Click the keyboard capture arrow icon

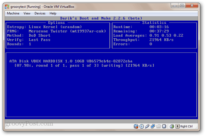(x=177, y=126)
